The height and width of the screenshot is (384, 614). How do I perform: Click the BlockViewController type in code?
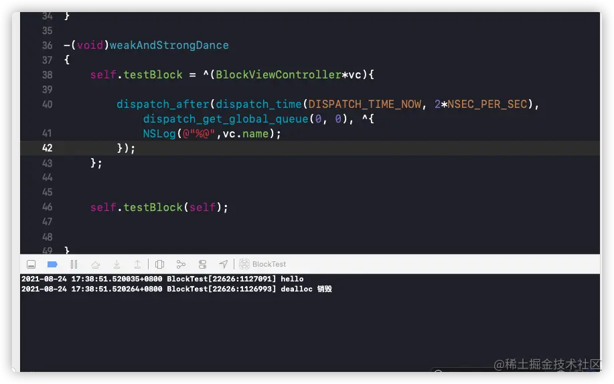point(279,75)
